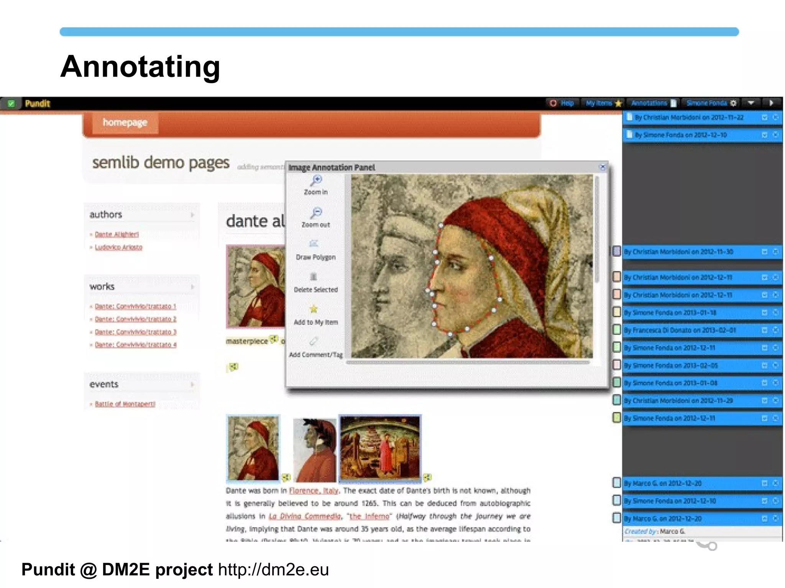This screenshot has height=588, width=785.
Task: Click the gear icon beside Simone Fonda
Action: 733,103
